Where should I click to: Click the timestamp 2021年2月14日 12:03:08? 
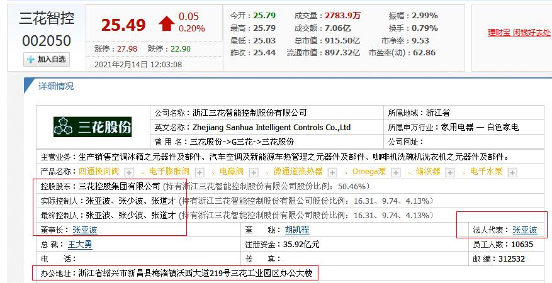(x=138, y=65)
